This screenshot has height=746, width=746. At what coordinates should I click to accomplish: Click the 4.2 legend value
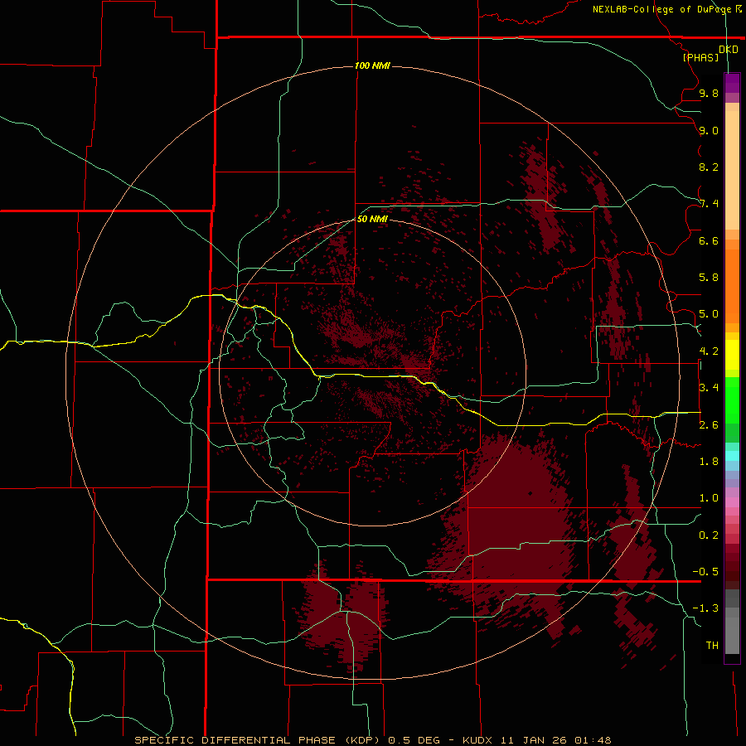(x=709, y=351)
